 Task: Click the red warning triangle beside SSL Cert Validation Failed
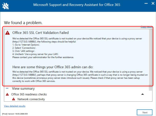[x=7, y=33]
